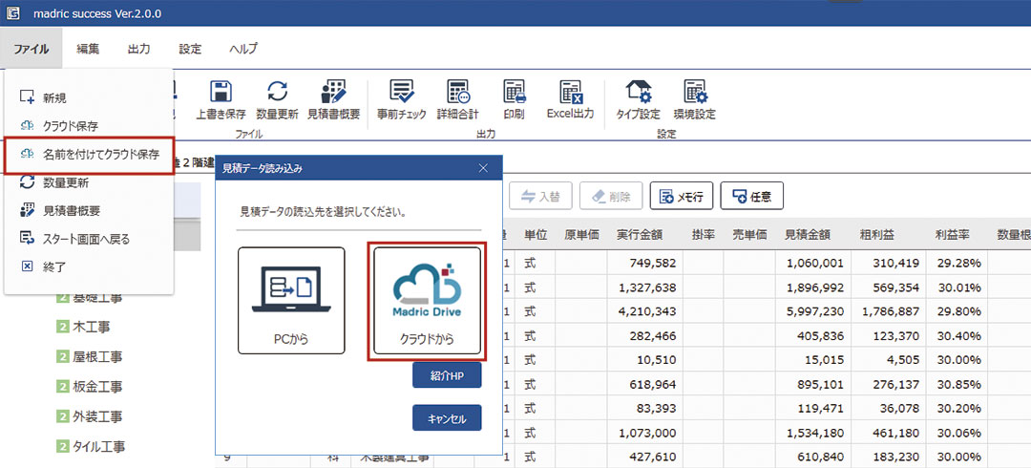Click the 610,840 estimate amount cell
Image resolution: width=1031 pixels, height=468 pixels.
pos(813,457)
